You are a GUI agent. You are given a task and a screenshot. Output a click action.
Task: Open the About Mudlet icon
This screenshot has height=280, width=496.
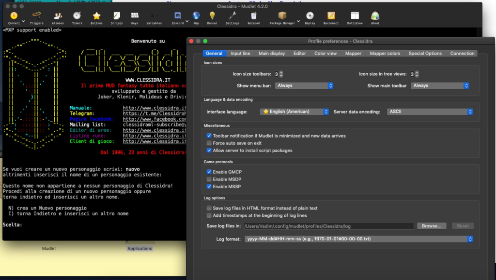click(375, 18)
